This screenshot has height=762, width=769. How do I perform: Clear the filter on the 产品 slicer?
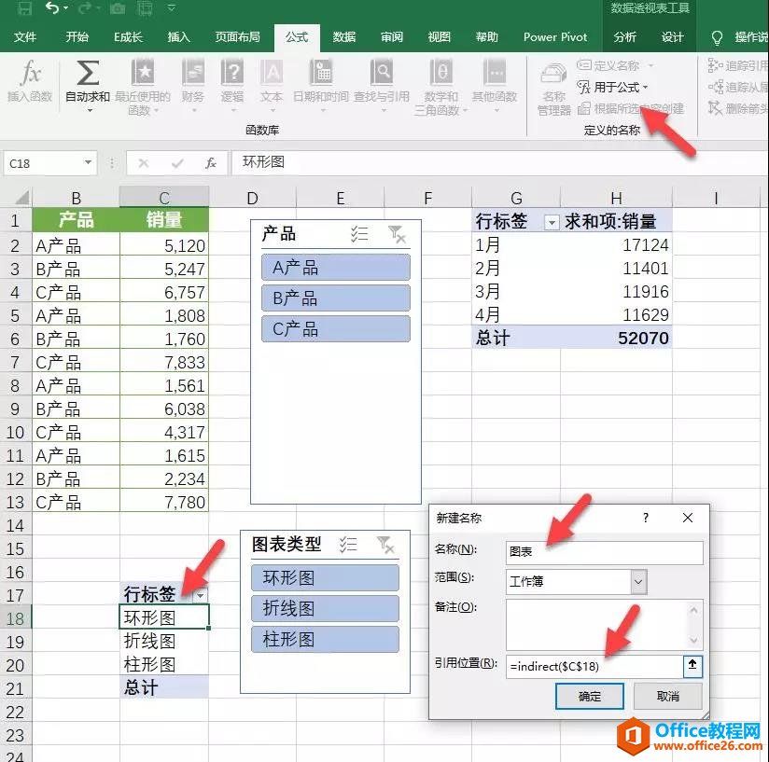pyautogui.click(x=397, y=235)
